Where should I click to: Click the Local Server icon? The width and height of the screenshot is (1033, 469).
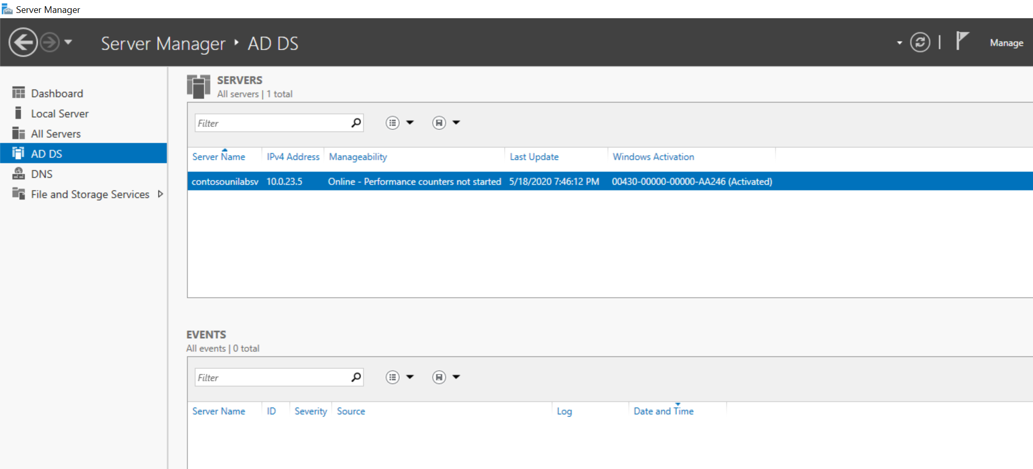click(x=19, y=113)
